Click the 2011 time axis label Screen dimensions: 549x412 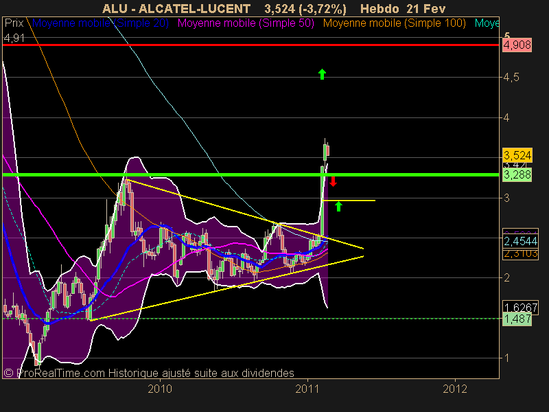[x=307, y=389]
